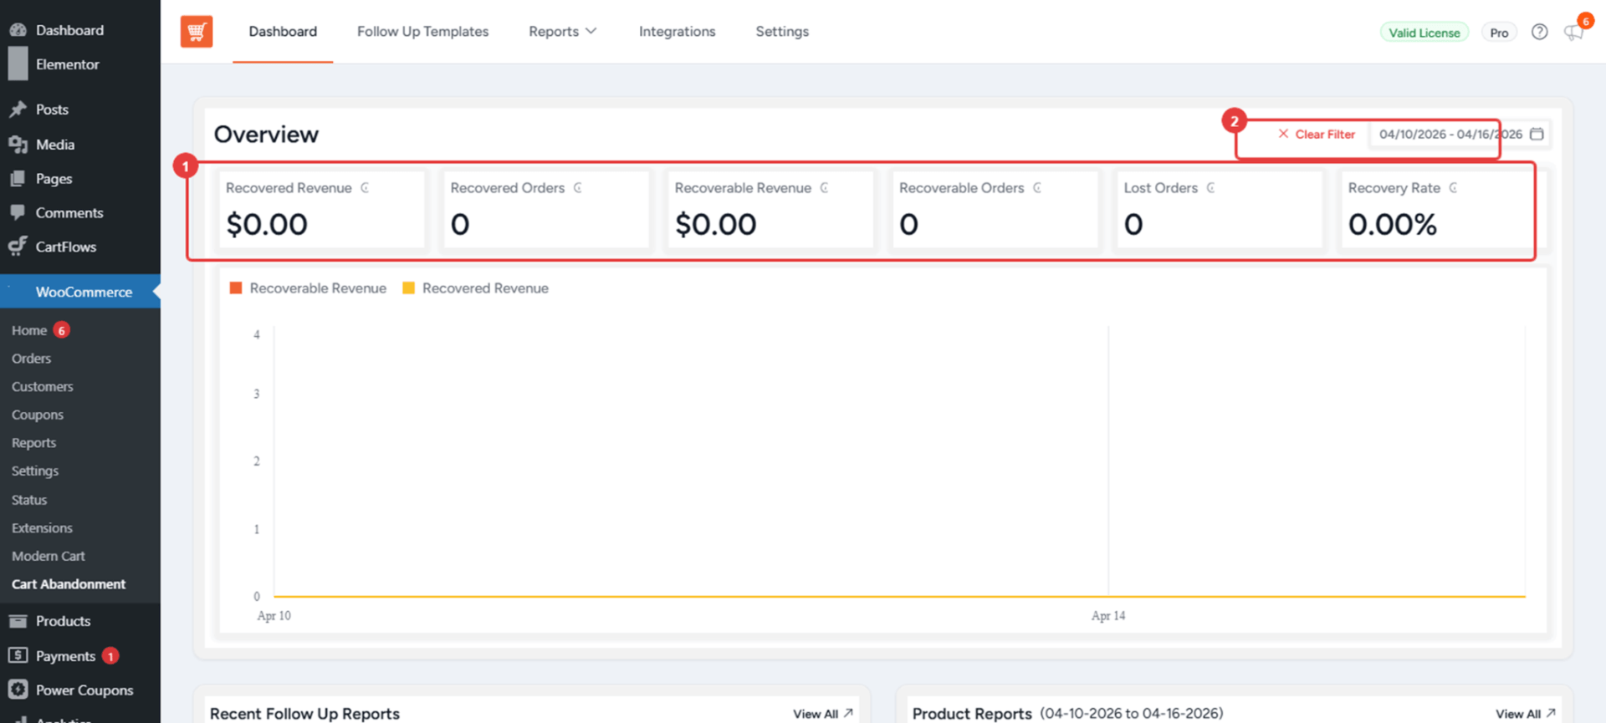The image size is (1606, 723).
Task: Expand the Reports dropdown menu
Action: tap(562, 32)
